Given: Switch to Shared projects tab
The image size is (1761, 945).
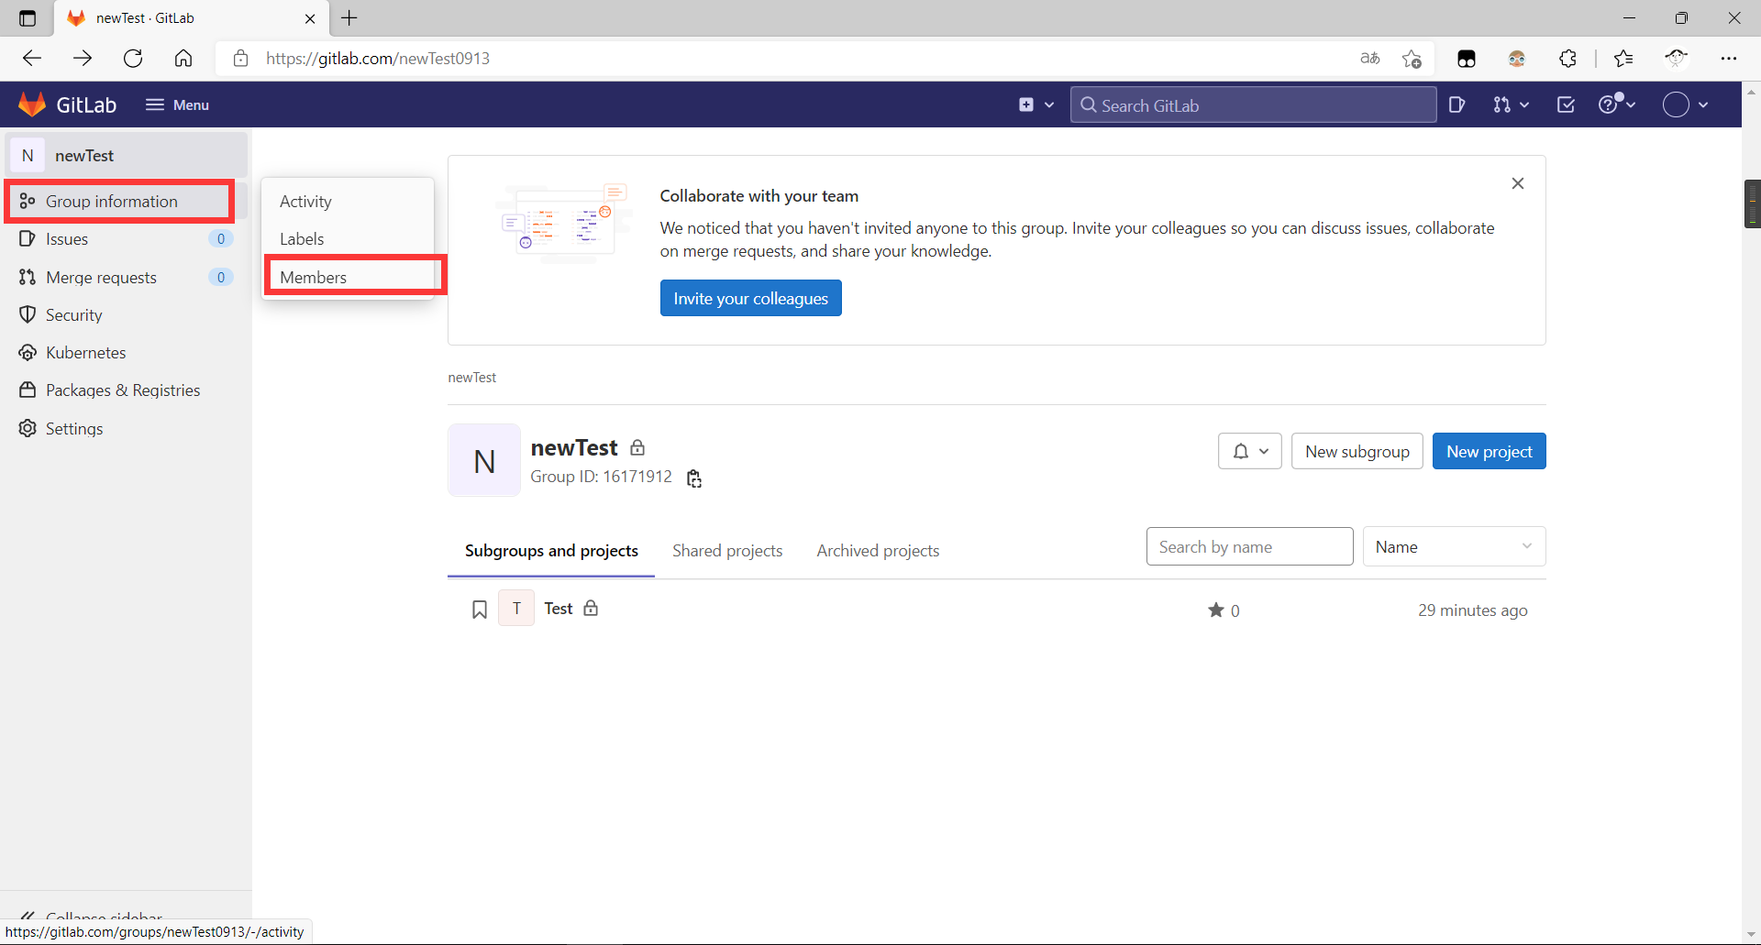Looking at the screenshot, I should (727, 550).
